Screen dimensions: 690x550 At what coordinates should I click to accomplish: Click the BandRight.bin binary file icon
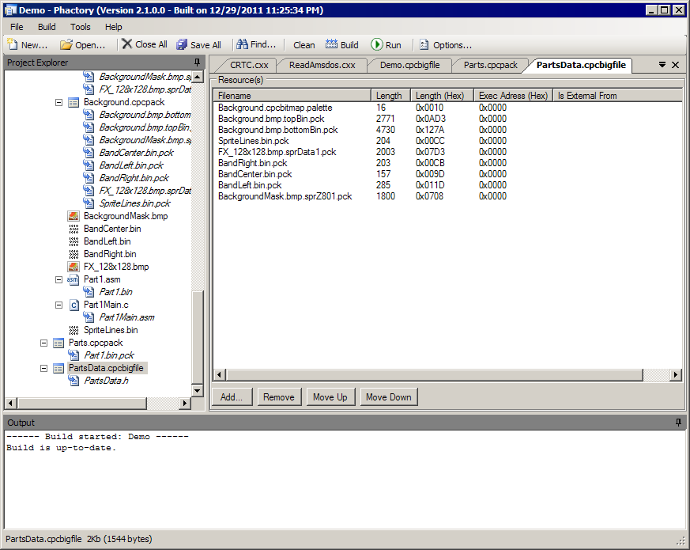[x=74, y=254]
